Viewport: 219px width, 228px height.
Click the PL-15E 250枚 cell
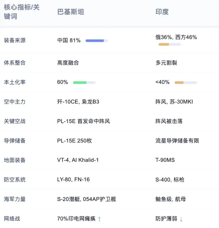tap(75, 141)
